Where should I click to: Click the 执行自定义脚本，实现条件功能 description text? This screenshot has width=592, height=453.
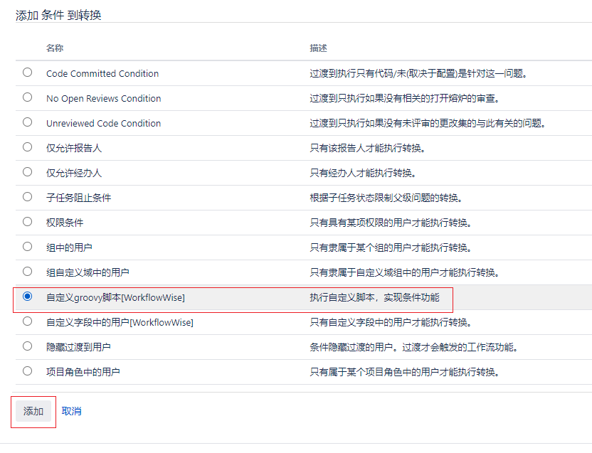(x=374, y=298)
